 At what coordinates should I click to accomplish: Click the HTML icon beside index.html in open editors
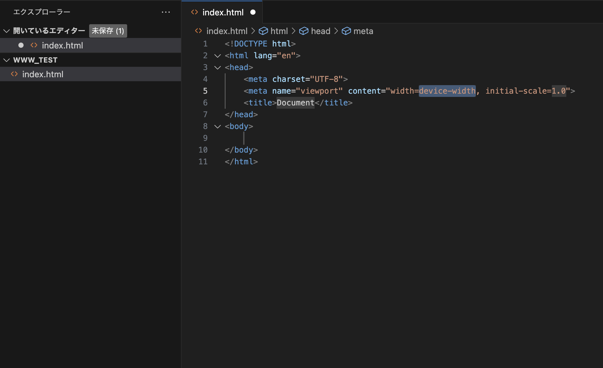[x=34, y=45]
